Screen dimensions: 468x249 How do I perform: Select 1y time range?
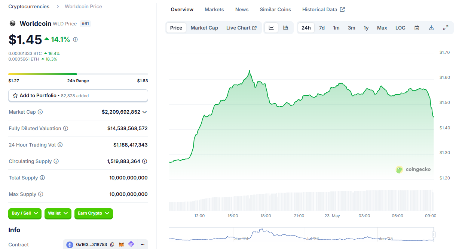(366, 28)
